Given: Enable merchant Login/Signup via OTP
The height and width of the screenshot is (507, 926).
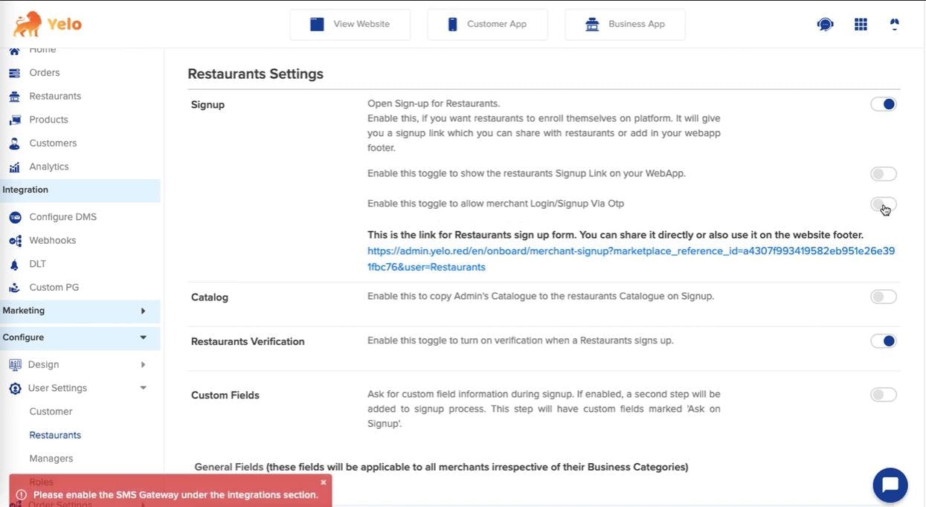Looking at the screenshot, I should click(883, 204).
